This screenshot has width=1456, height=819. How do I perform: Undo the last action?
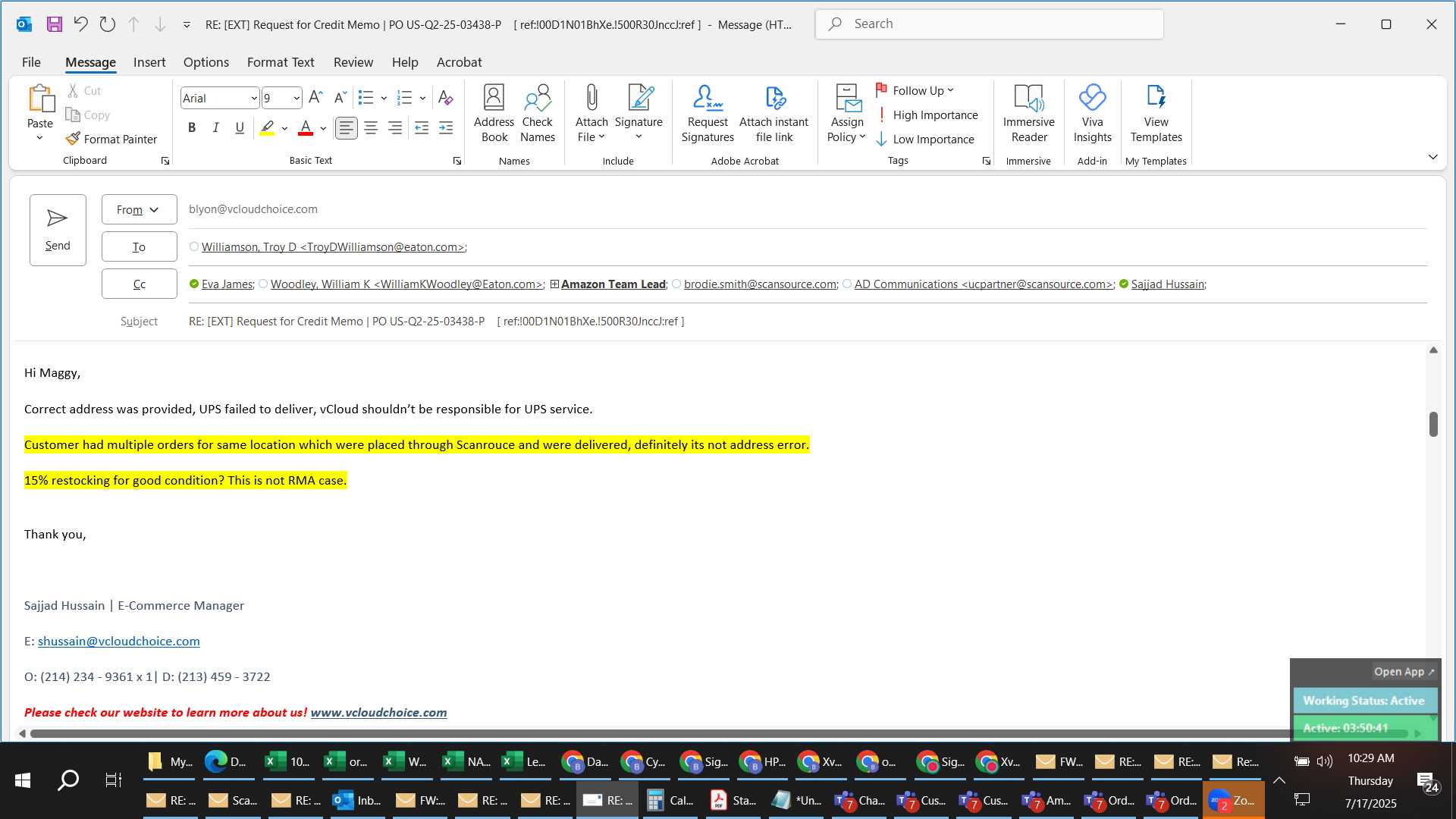[x=80, y=24]
